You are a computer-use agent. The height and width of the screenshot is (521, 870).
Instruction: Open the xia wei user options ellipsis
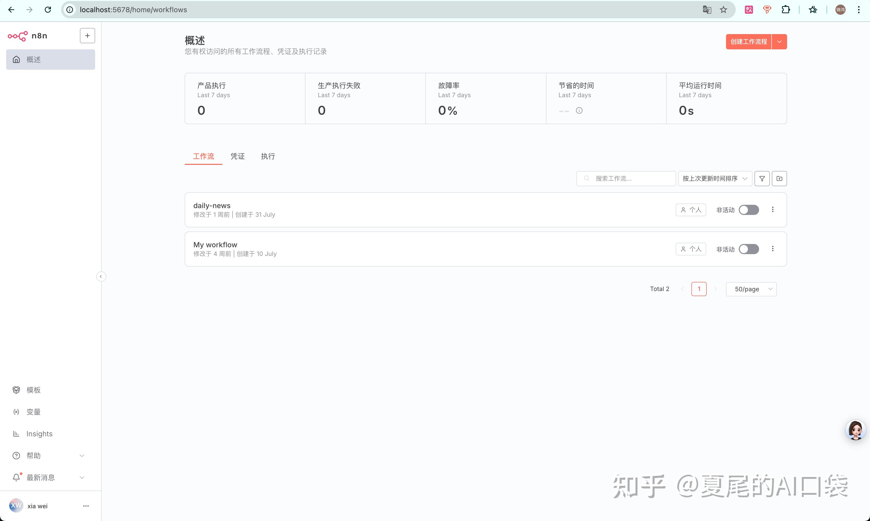pyautogui.click(x=86, y=506)
